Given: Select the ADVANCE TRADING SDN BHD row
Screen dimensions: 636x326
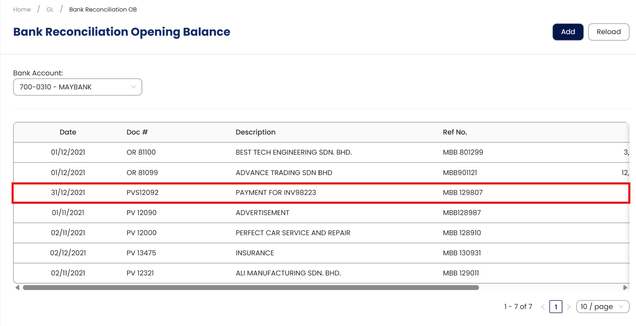Looking at the screenshot, I should click(x=284, y=173).
